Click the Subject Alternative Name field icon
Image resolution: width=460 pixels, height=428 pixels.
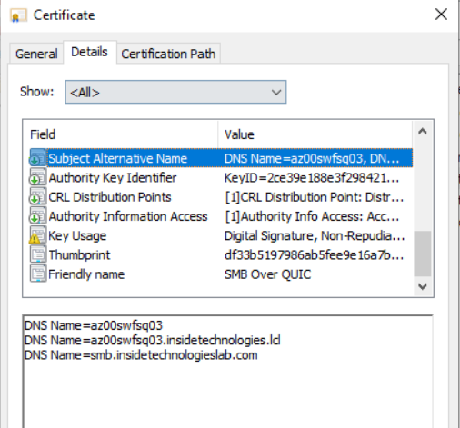click(x=38, y=158)
